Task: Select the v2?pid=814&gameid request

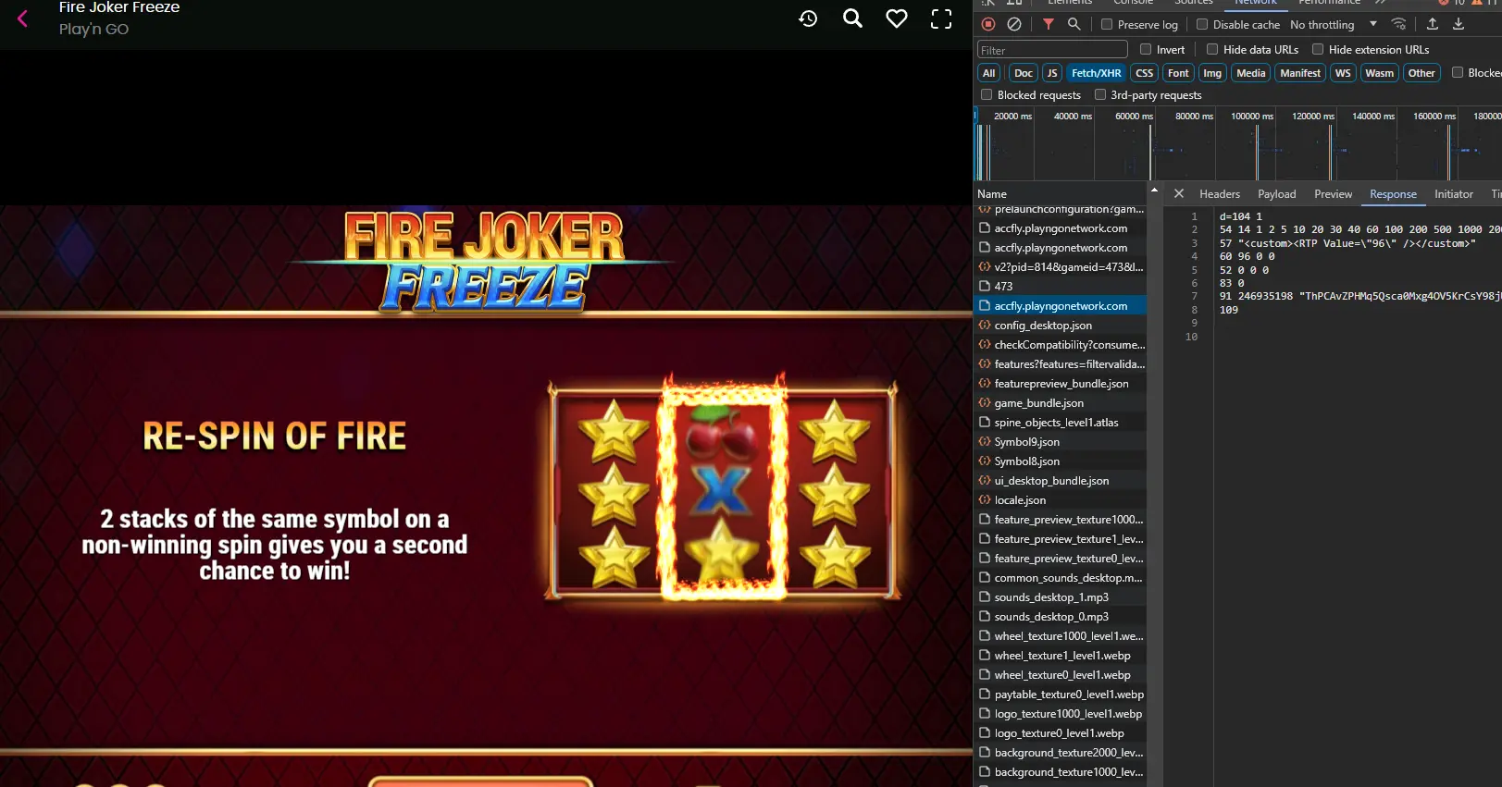Action: click(x=1061, y=267)
